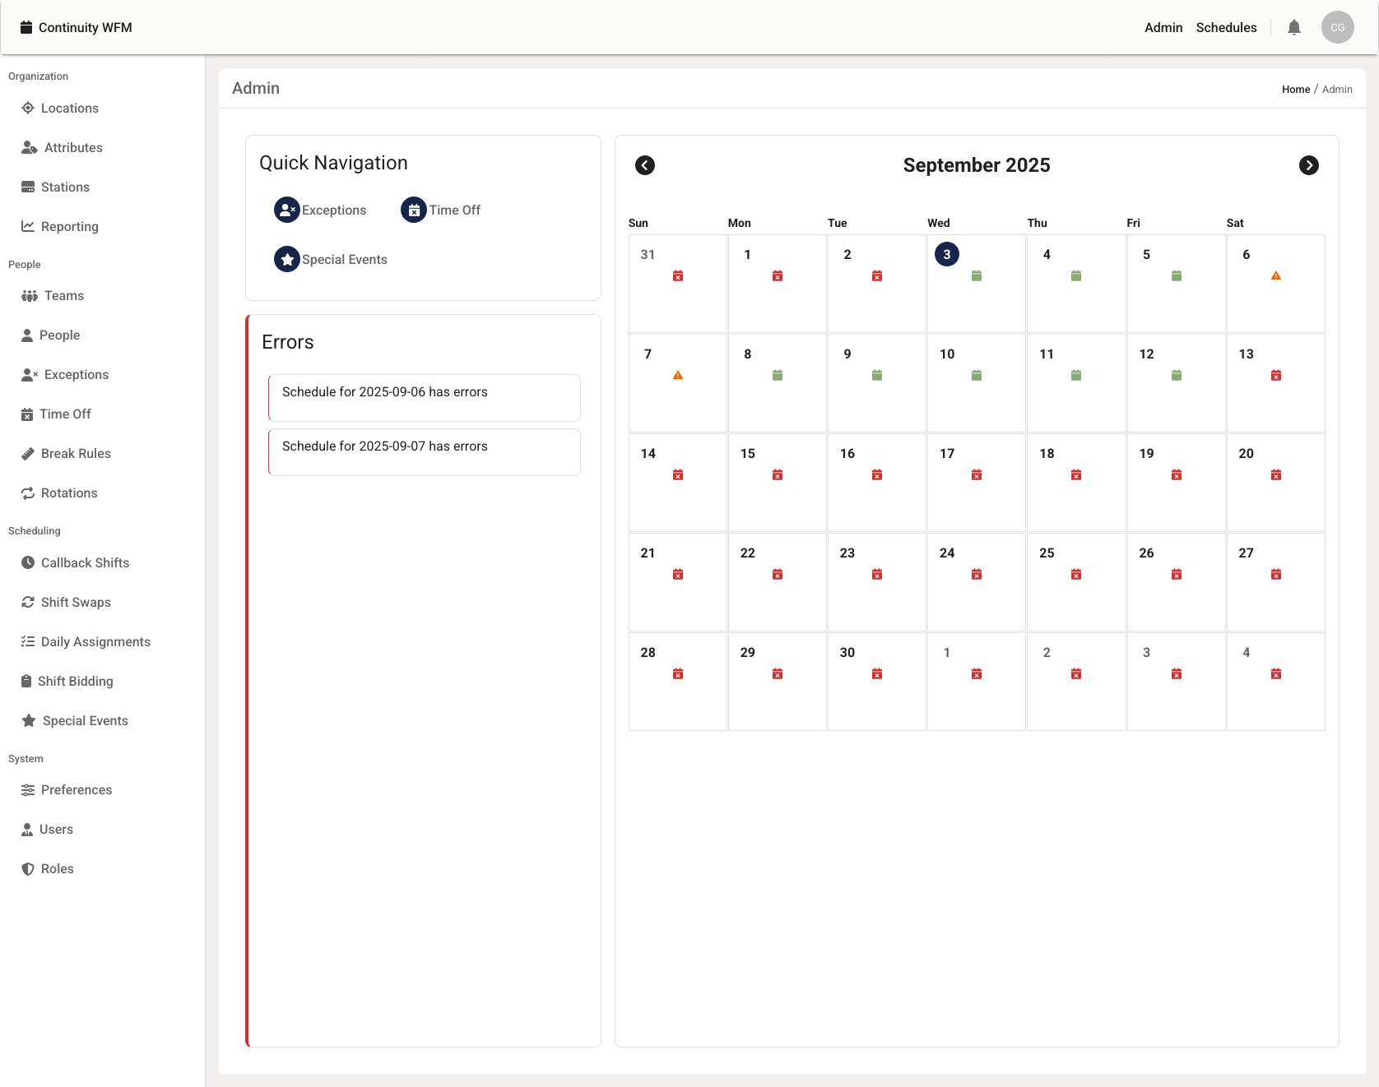
Task: Click Time Off quick navigation icon
Action: (x=414, y=210)
